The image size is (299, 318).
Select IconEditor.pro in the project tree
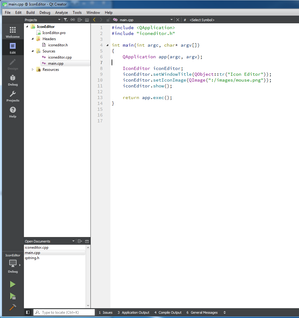point(54,33)
